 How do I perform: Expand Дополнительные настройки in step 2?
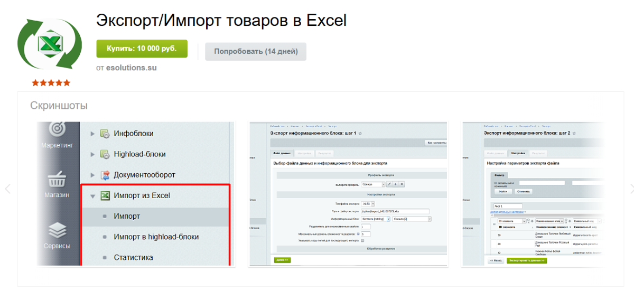click(508, 212)
